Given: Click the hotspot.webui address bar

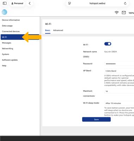Looking at the screenshot, I should click(97, 3).
